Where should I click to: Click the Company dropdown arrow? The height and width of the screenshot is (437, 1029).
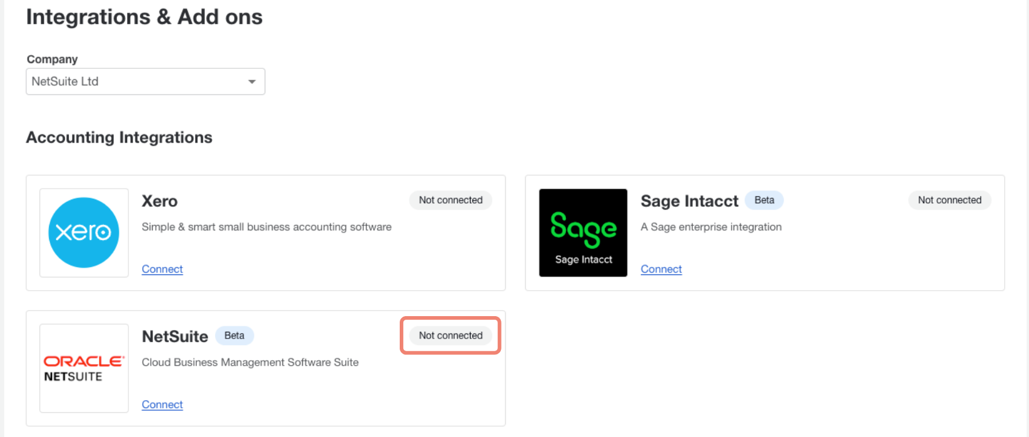coord(252,82)
